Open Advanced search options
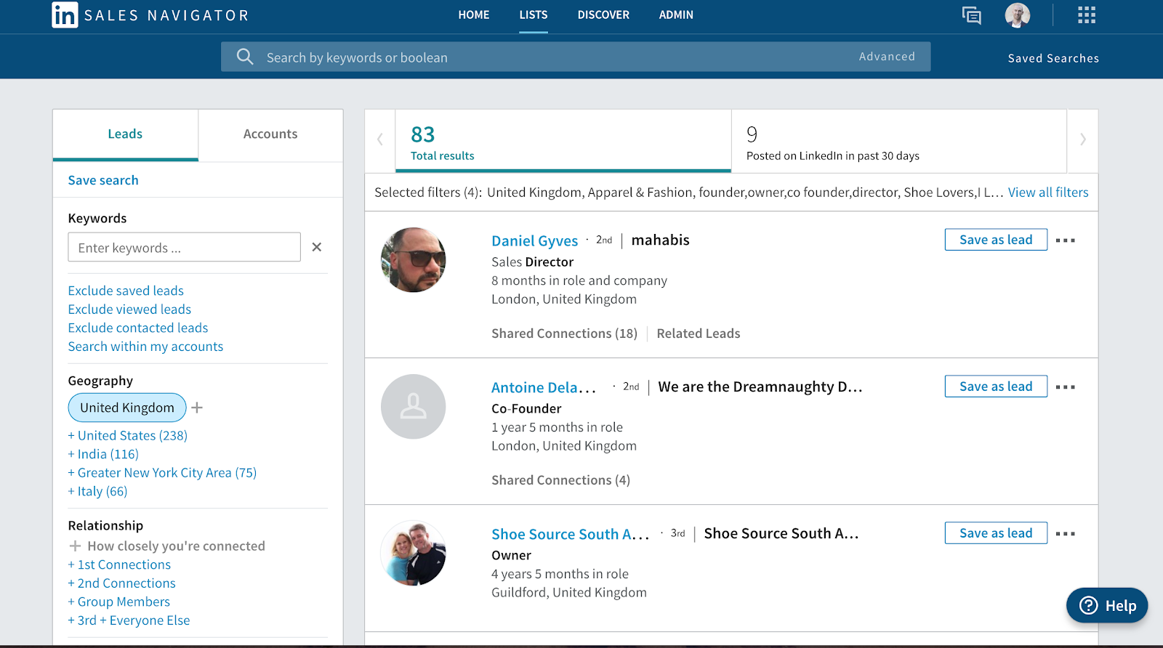The height and width of the screenshot is (648, 1163). click(887, 57)
